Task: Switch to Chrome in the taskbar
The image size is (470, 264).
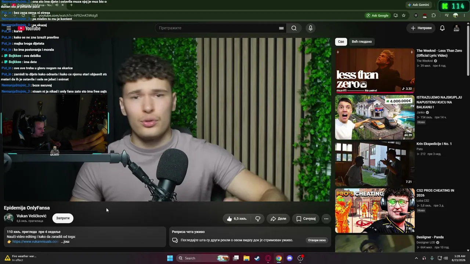Action: coord(279,258)
